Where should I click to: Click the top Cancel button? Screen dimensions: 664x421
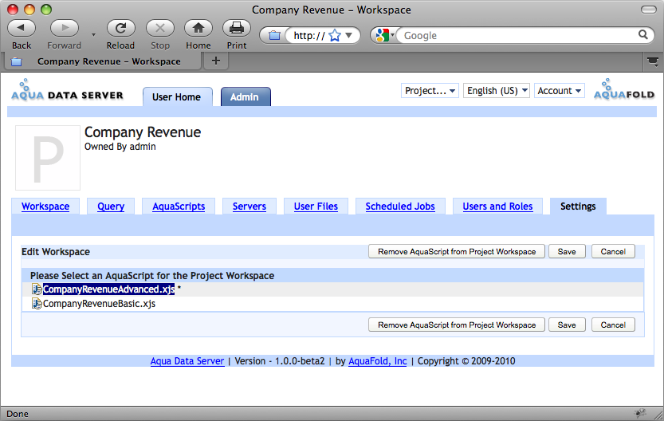[x=613, y=252]
